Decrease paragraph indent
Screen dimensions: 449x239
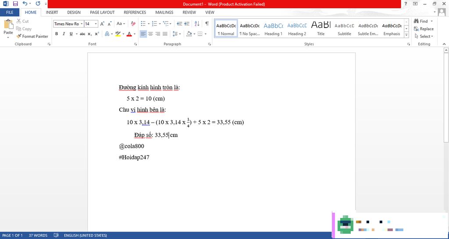click(179, 24)
